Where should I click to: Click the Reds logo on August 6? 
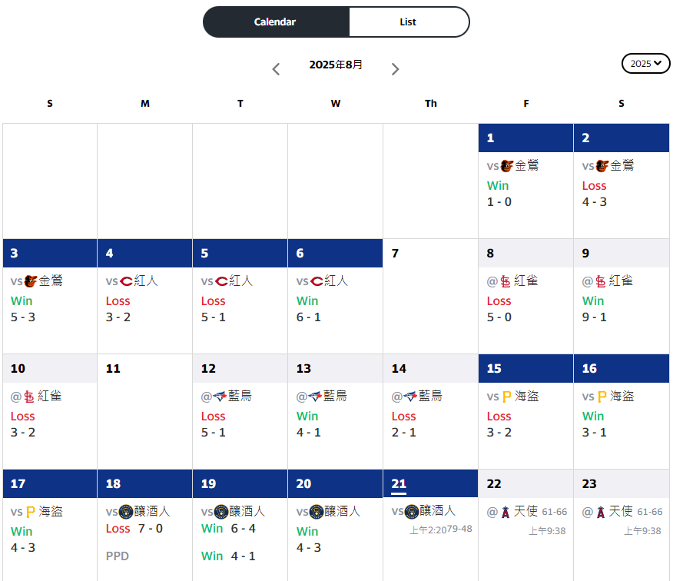click(317, 281)
